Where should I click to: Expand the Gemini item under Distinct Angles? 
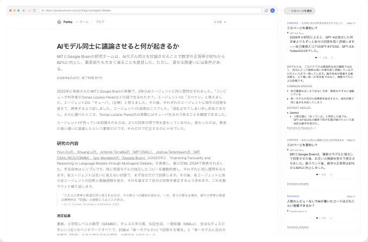pos(293,113)
